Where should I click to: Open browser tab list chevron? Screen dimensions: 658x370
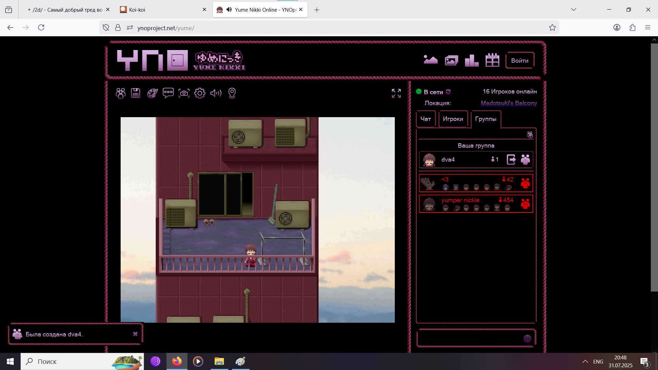(x=574, y=10)
